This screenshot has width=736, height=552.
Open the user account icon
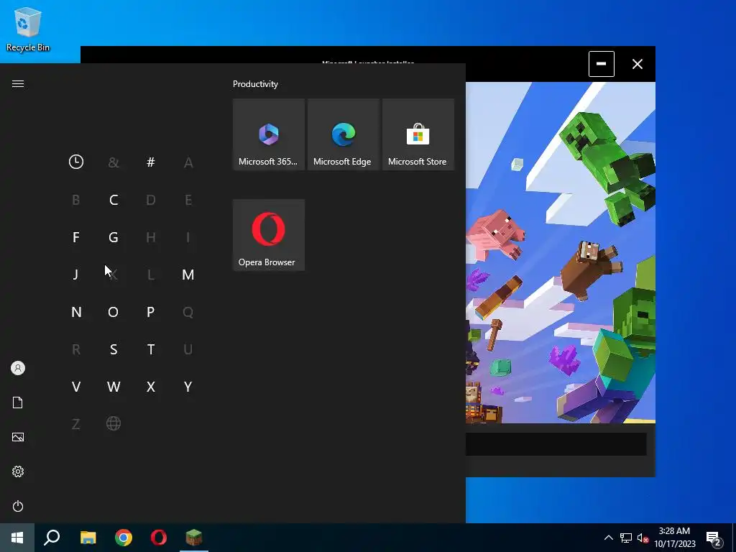(18, 368)
